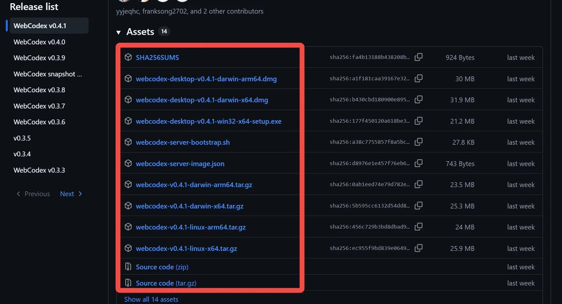Open the webcodex-server-bootstrap.sh asset link
The height and width of the screenshot is (304, 562).
[x=183, y=142]
